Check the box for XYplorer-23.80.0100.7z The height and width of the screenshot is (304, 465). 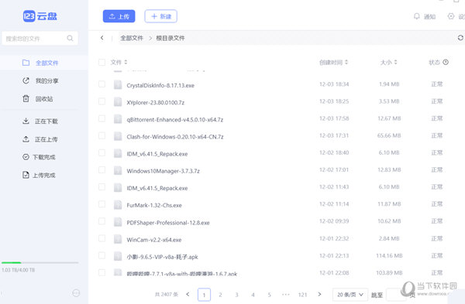pos(102,101)
